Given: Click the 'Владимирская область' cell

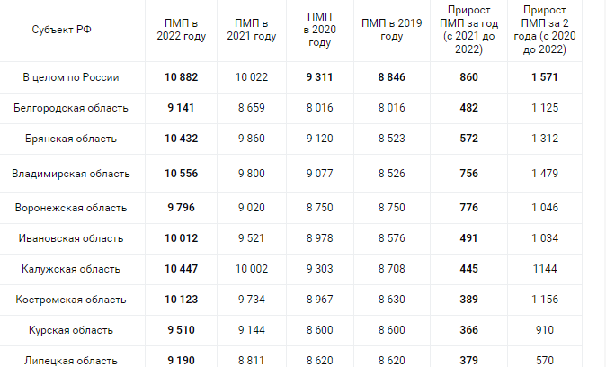Looking at the screenshot, I should coord(71,174).
